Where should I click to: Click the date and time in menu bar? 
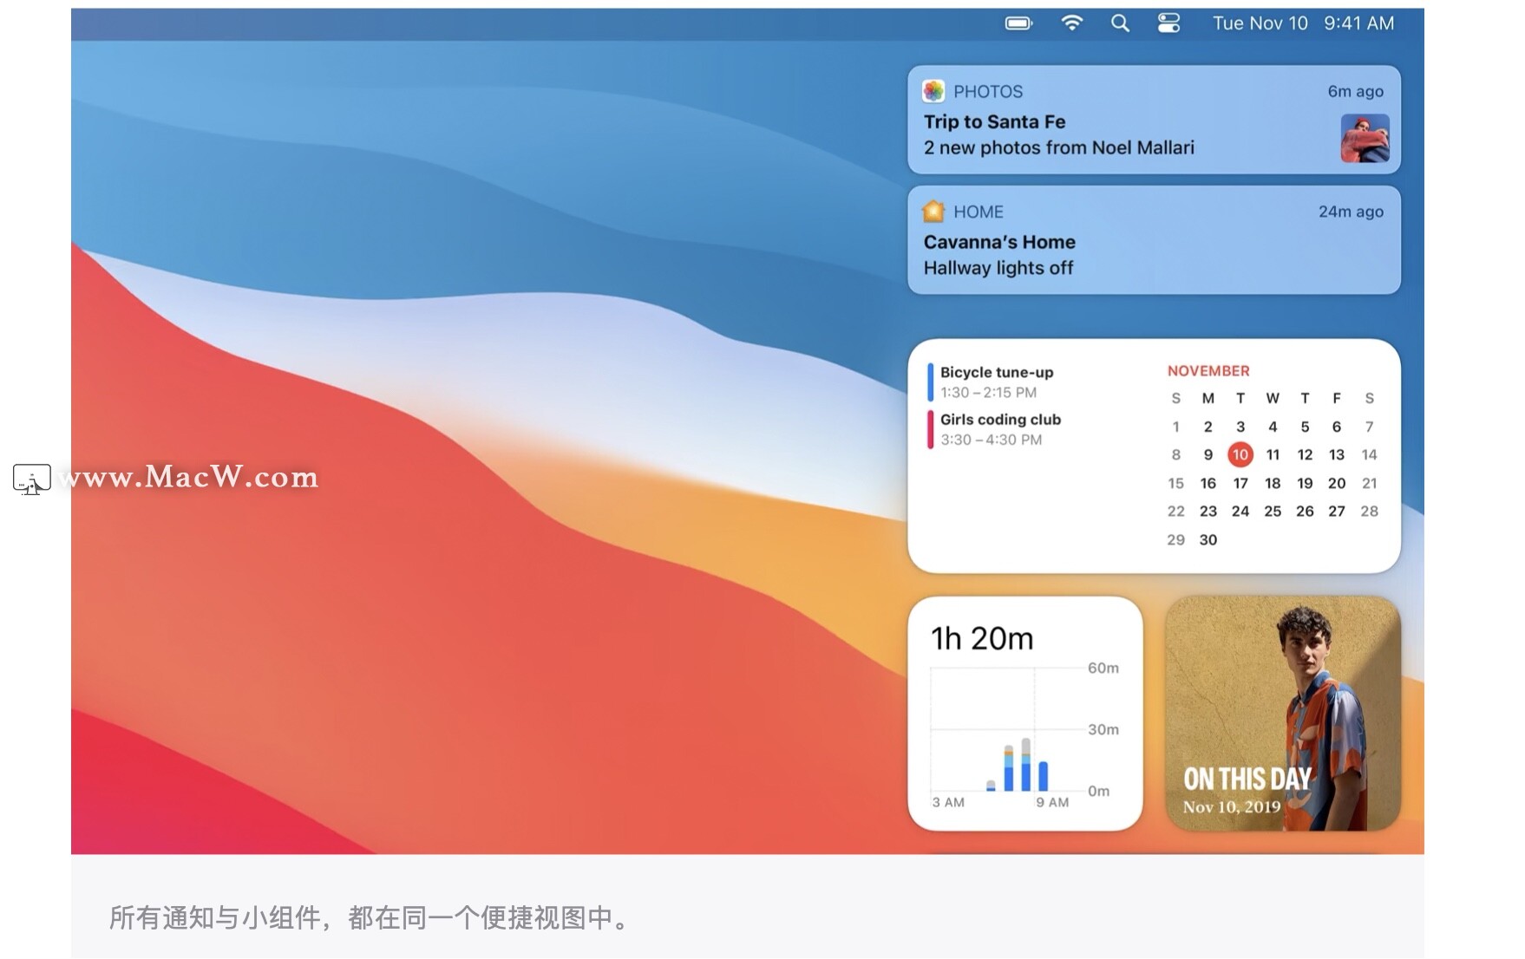1303,23
